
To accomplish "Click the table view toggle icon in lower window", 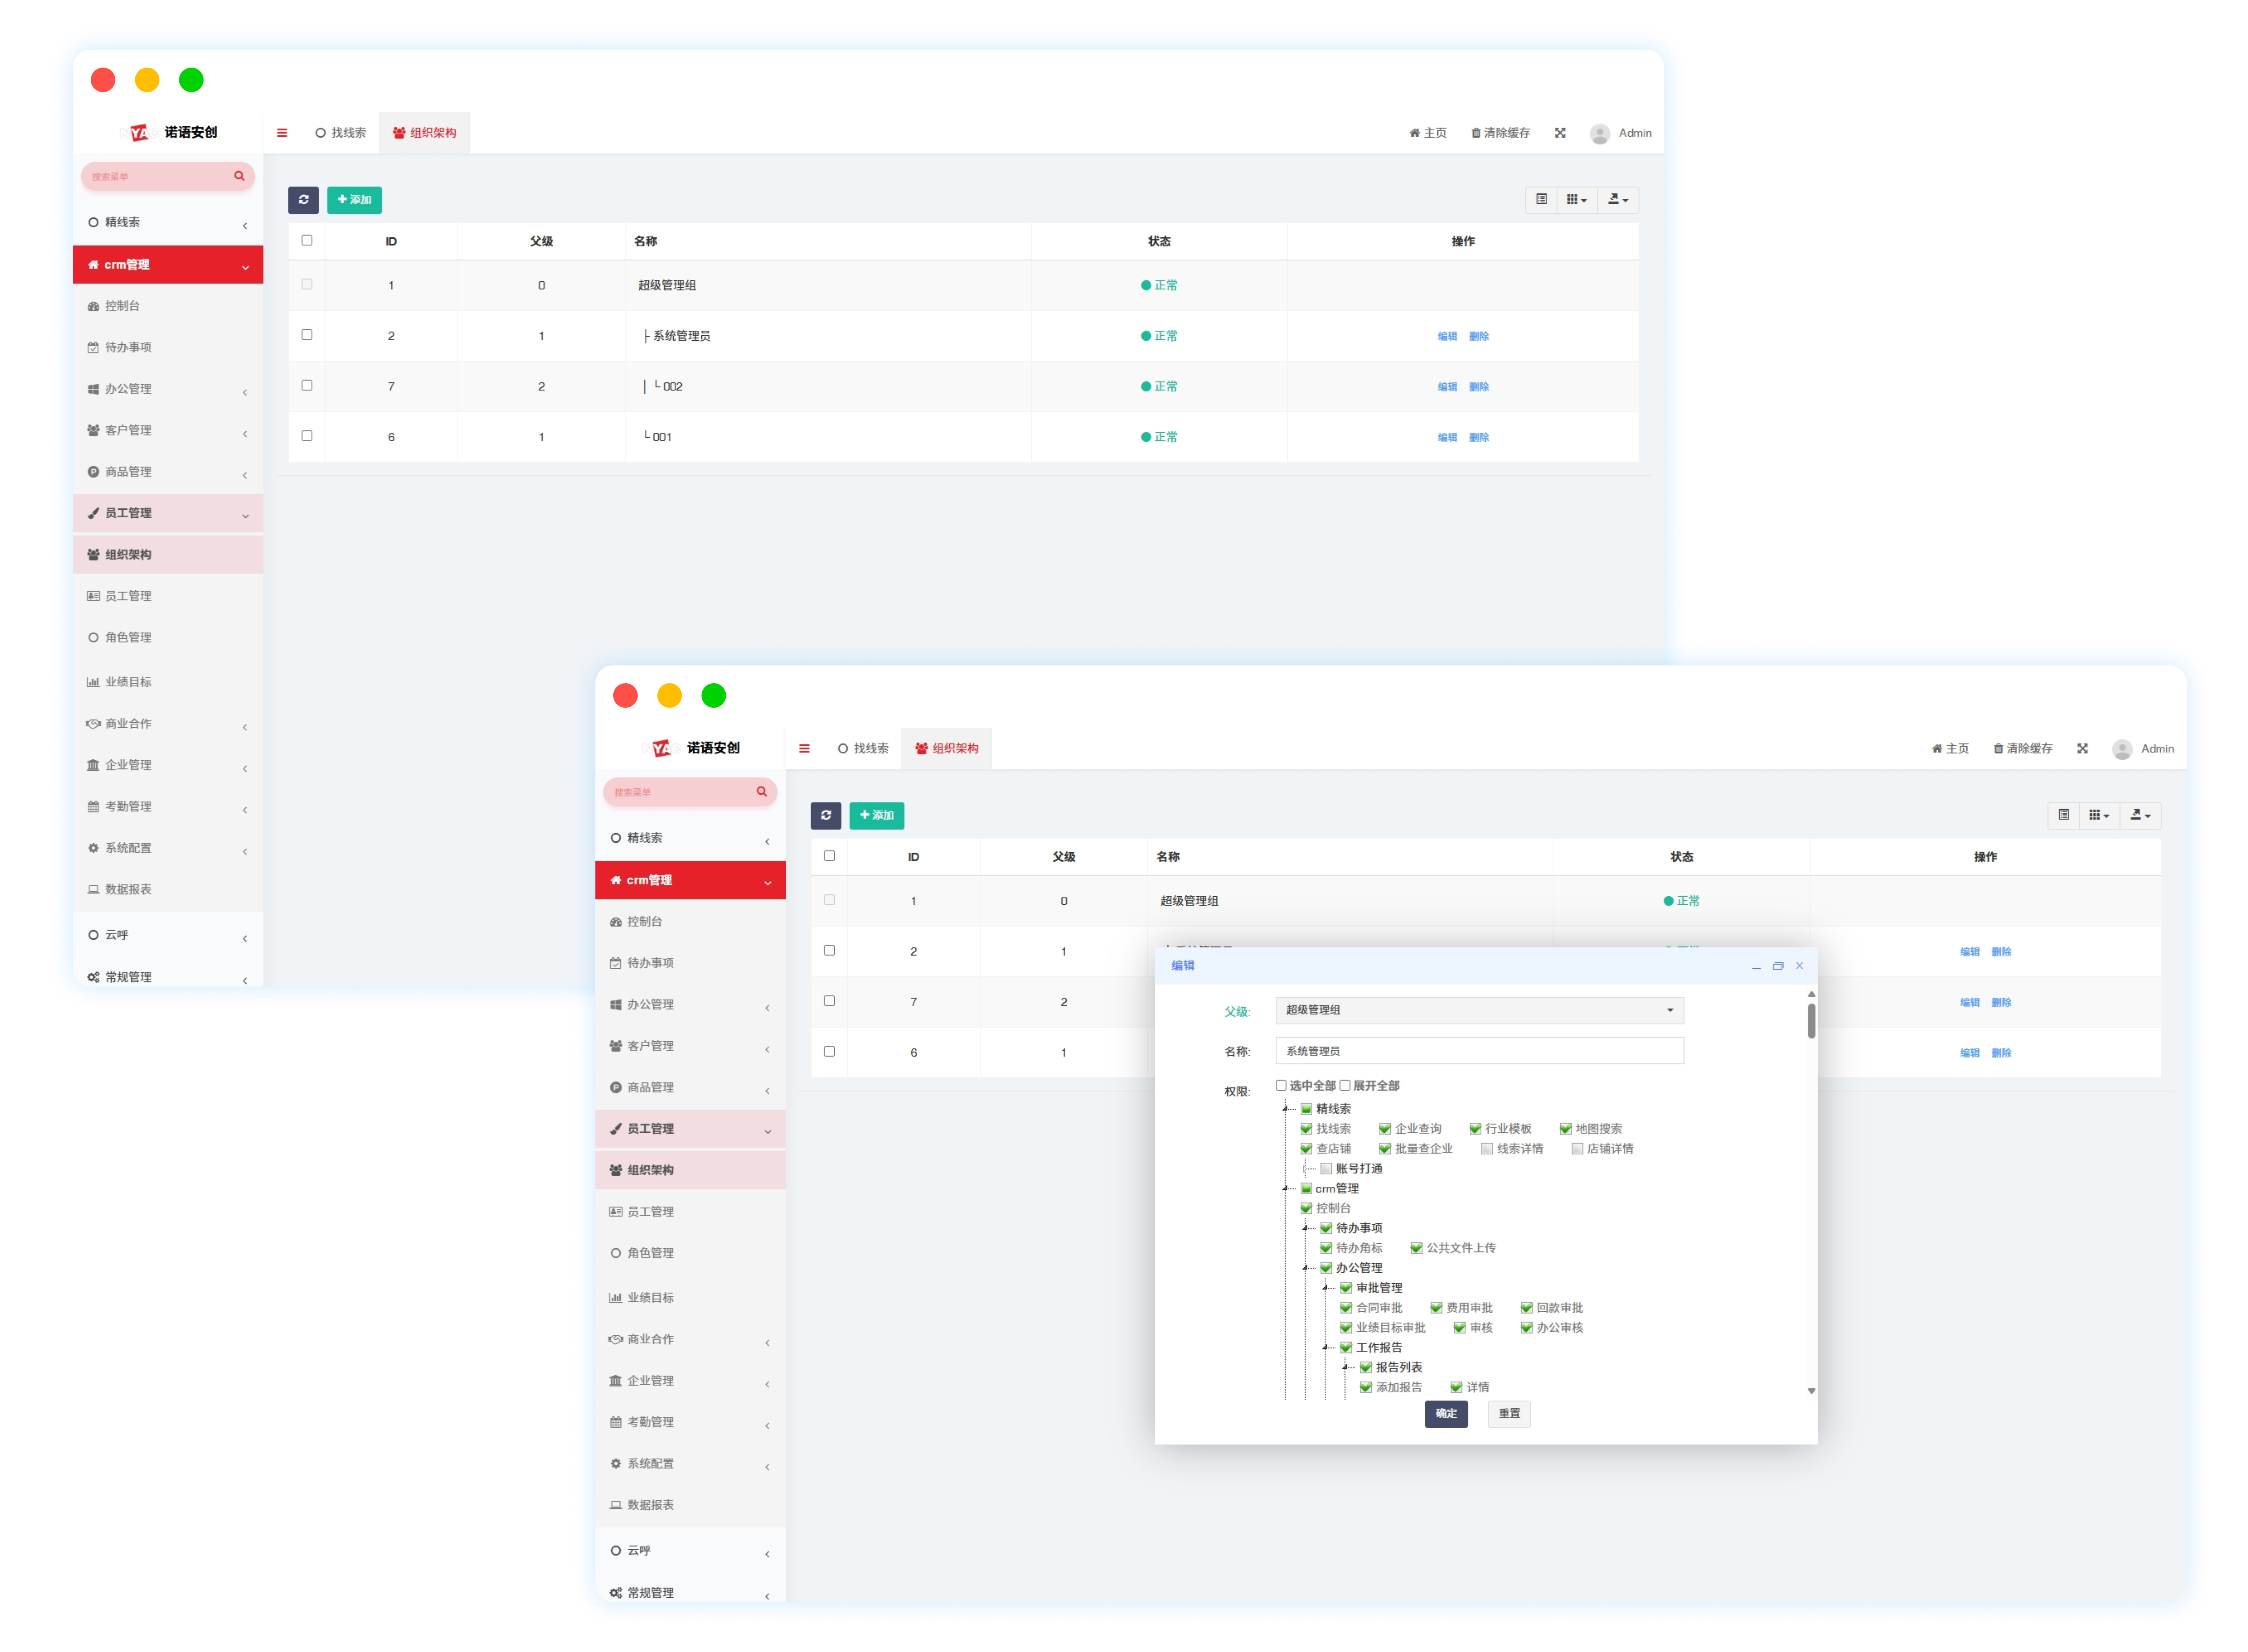I will 2063,815.
